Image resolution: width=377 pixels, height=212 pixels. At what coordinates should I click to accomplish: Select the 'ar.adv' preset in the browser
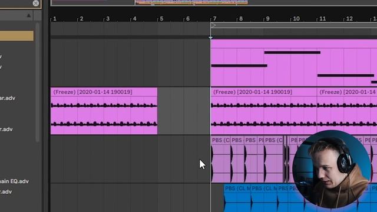click(x=8, y=98)
